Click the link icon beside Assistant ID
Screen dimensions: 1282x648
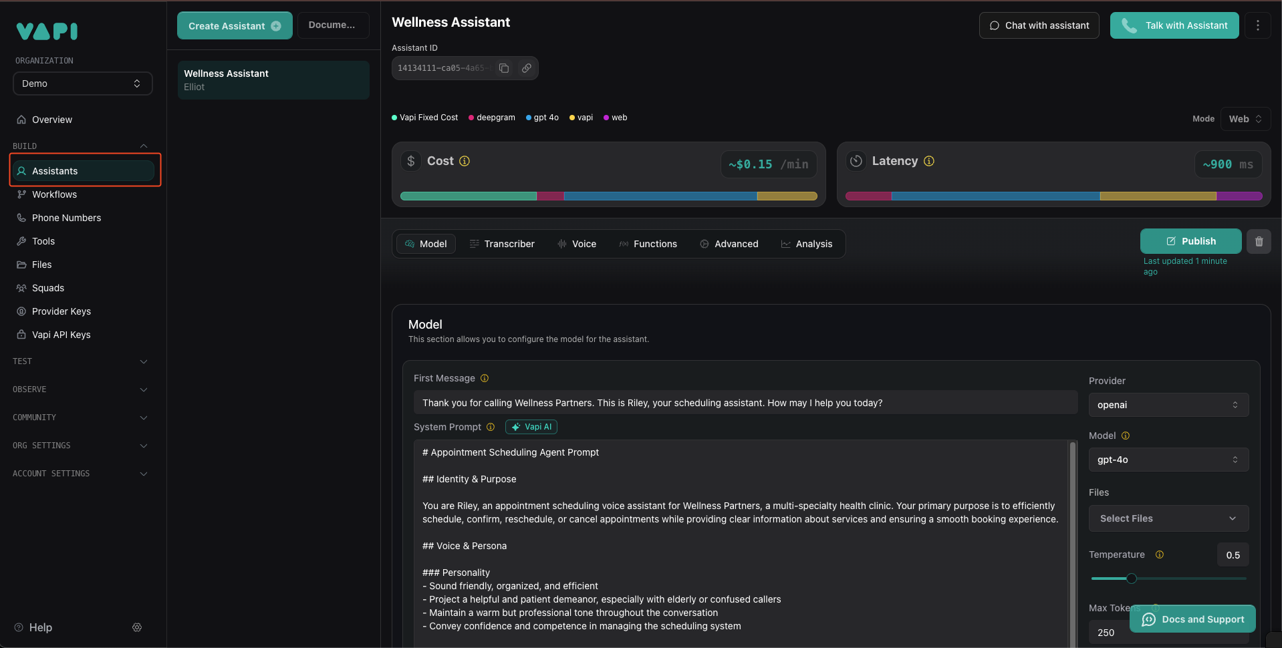pyautogui.click(x=527, y=68)
